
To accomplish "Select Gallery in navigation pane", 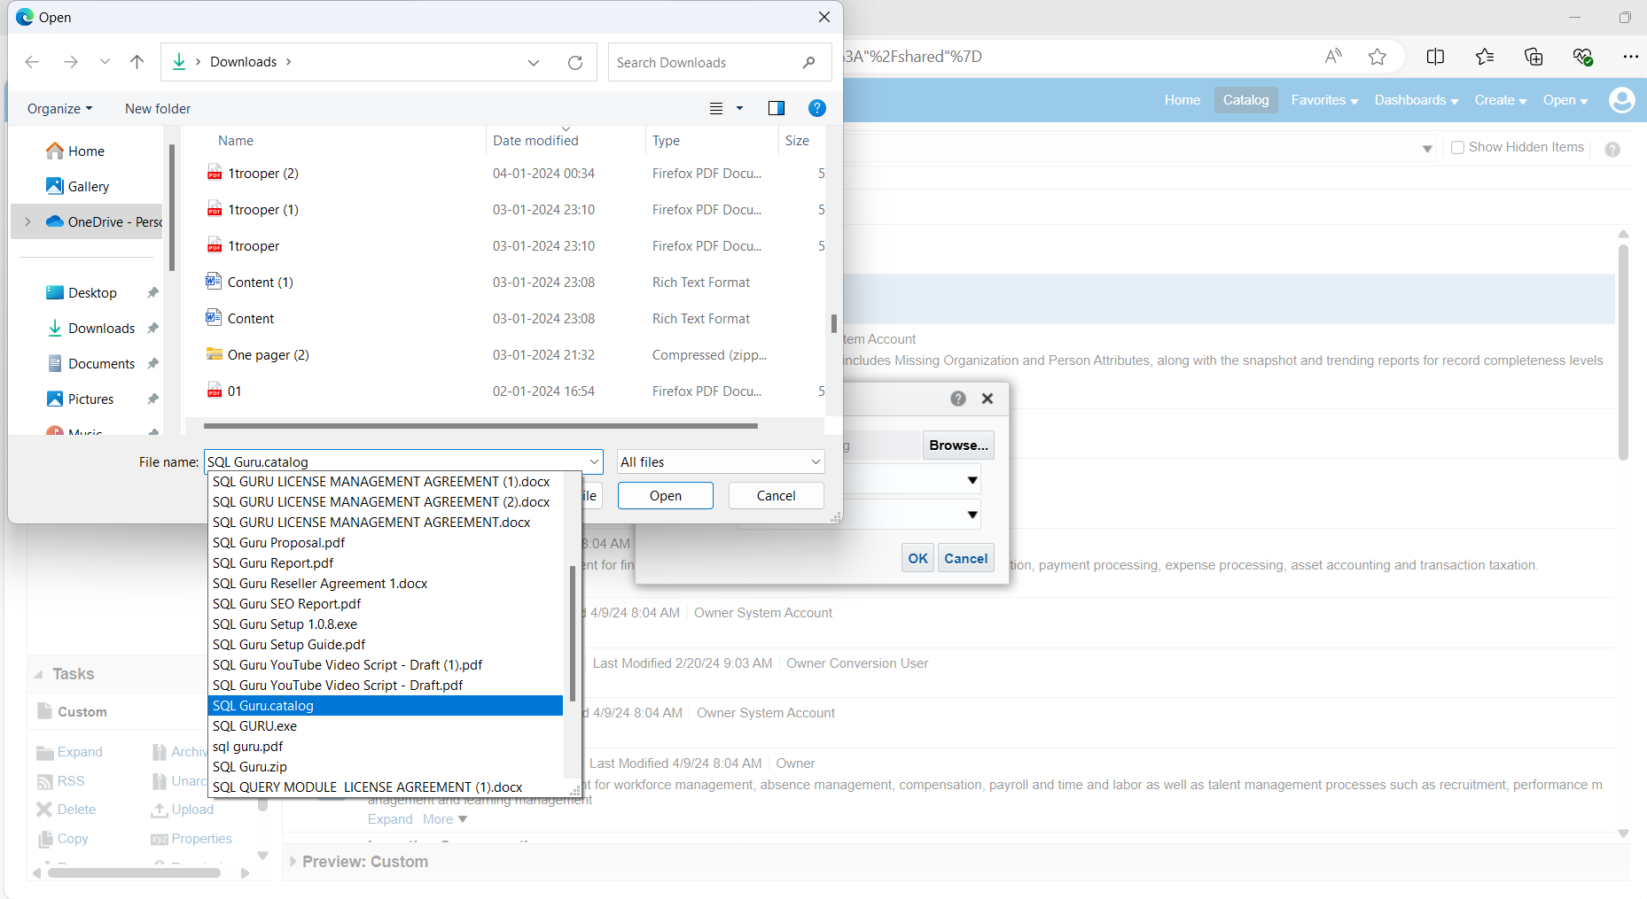I will pyautogui.click(x=89, y=187).
